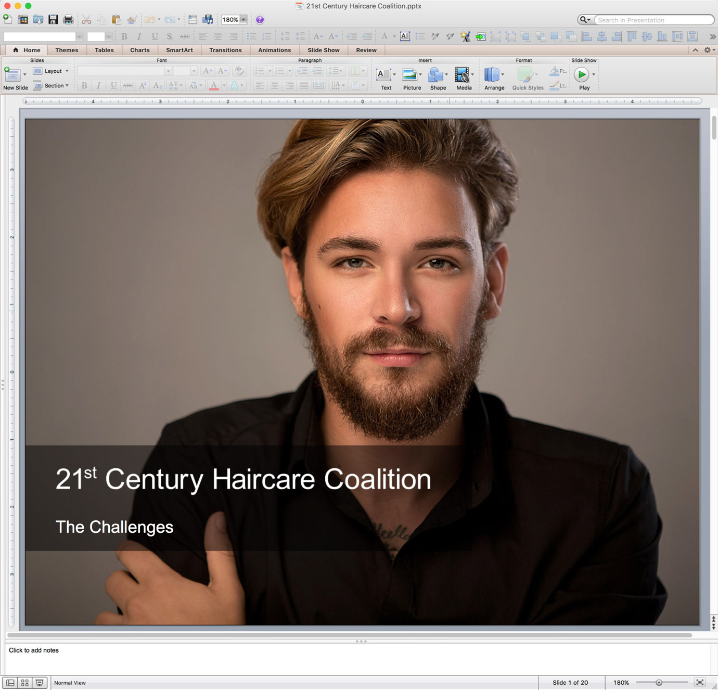Image resolution: width=718 pixels, height=690 pixels.
Task: Adjust the zoom slider in status bar
Action: (659, 683)
